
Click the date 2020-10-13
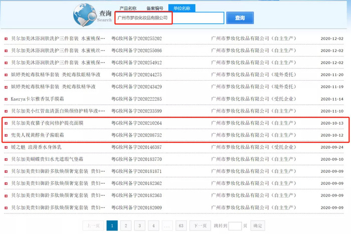tap(332, 123)
